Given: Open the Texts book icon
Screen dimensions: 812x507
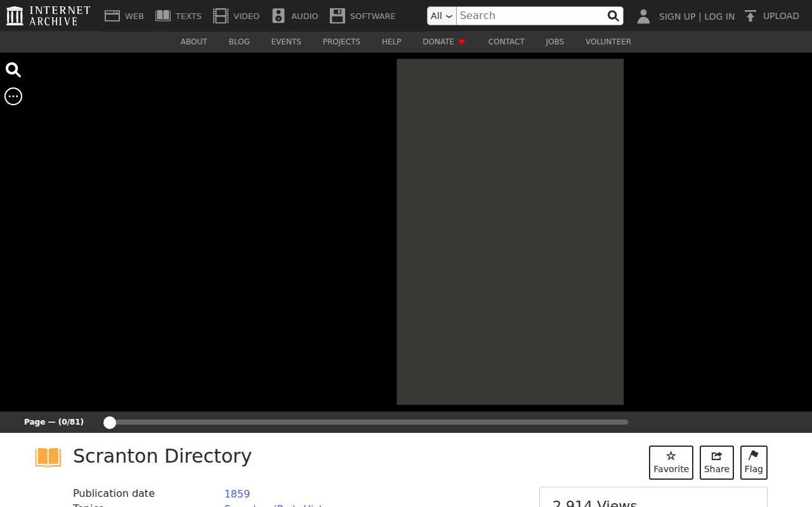Looking at the screenshot, I should (163, 16).
